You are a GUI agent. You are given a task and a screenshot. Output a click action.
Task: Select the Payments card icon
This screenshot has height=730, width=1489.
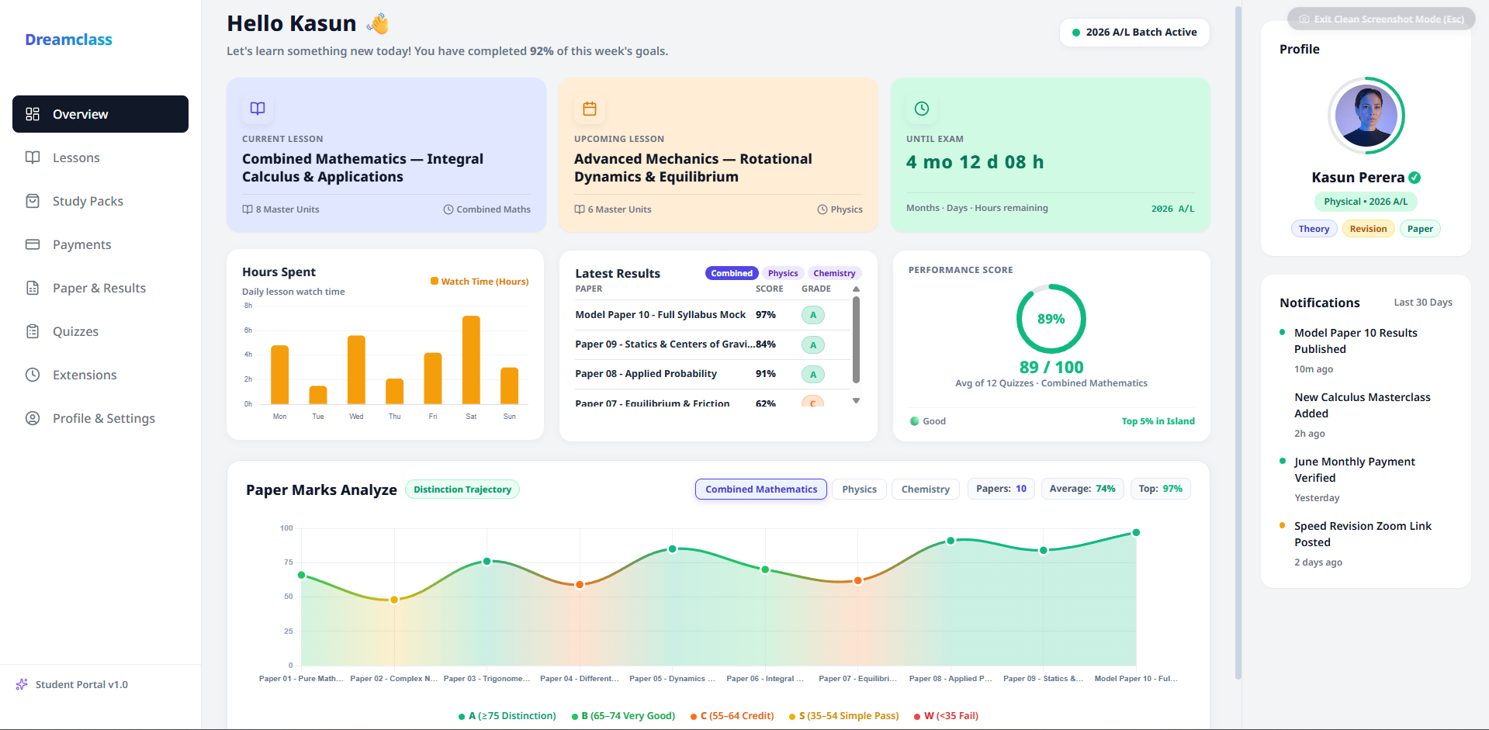click(33, 244)
